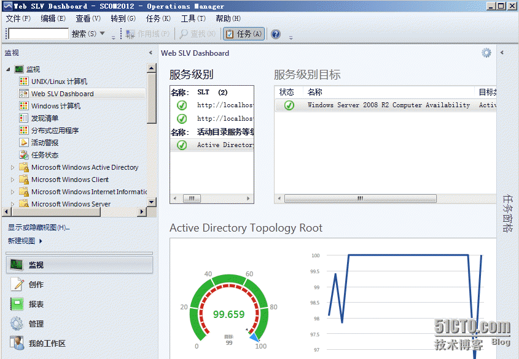Open the 帮助 (H) menu

tap(228, 18)
